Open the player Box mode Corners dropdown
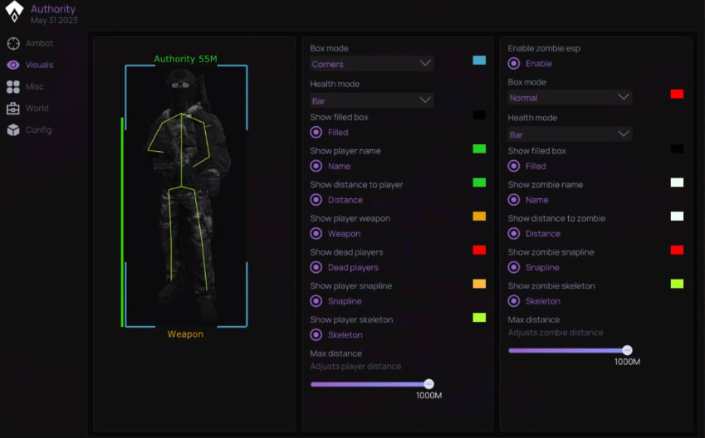Screen dimensions: 705x438 (371, 64)
